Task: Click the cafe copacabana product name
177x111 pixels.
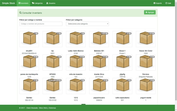Action: pyautogui.click(x=122, y=98)
